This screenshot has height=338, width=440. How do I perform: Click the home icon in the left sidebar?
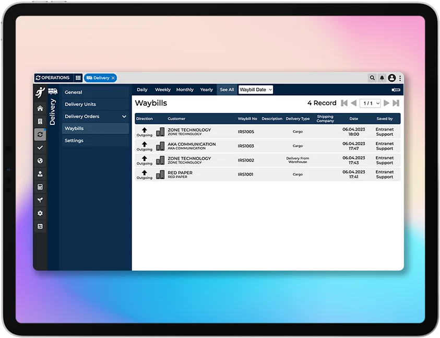point(40,109)
